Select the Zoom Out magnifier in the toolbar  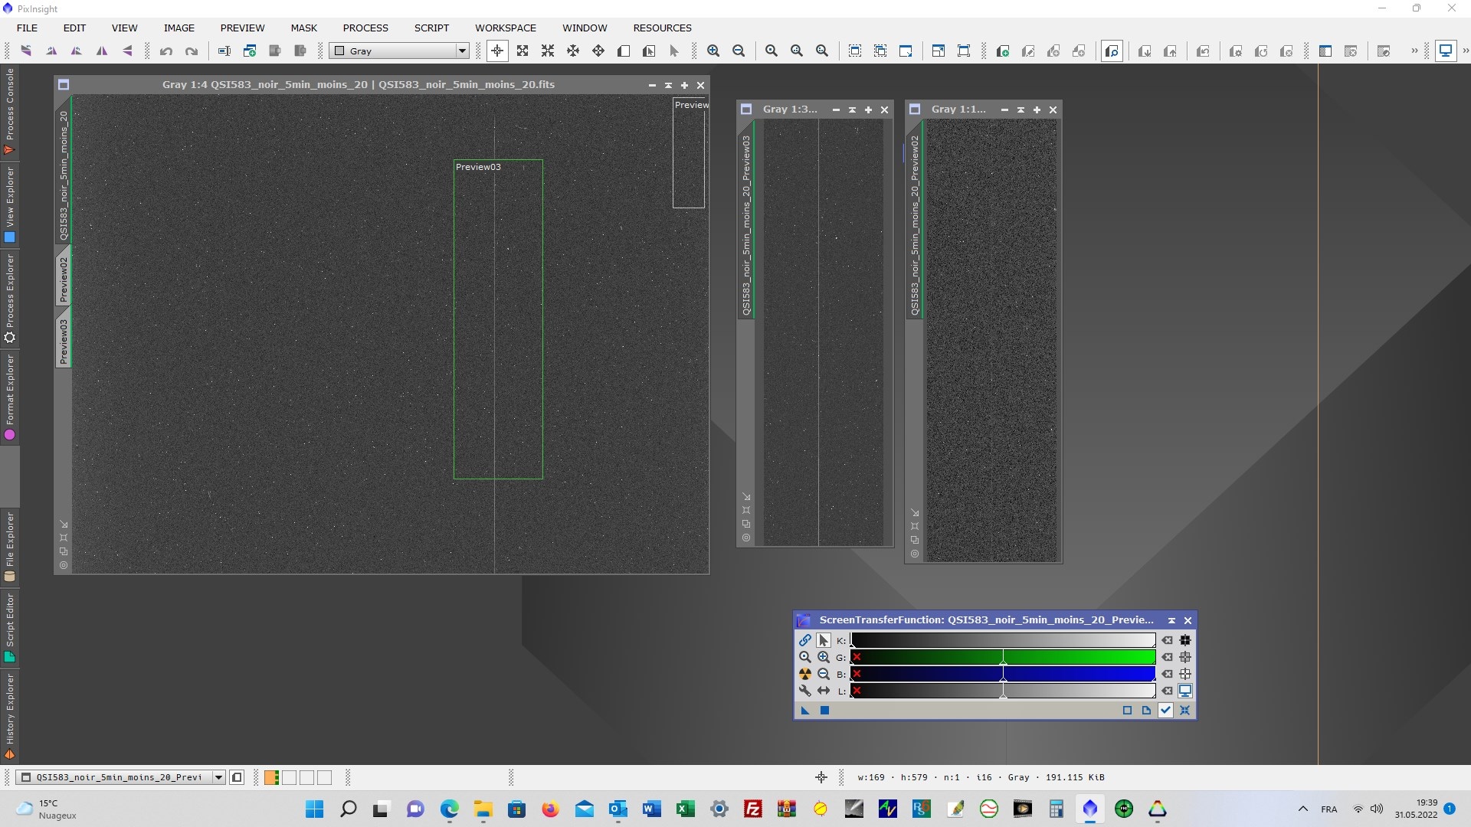pos(739,51)
